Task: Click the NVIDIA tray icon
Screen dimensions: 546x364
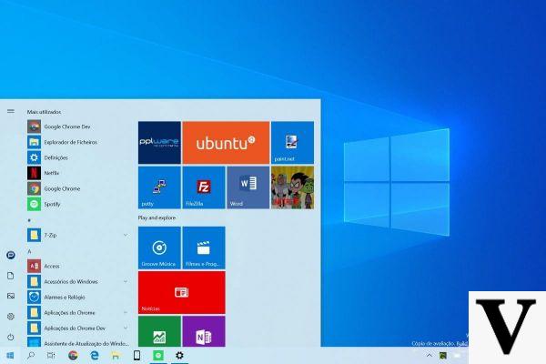Action: pyautogui.click(x=443, y=356)
